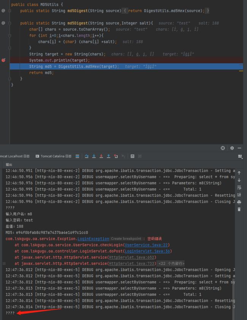Select the 输出 output tab
247x320 pixels.
(9, 164)
